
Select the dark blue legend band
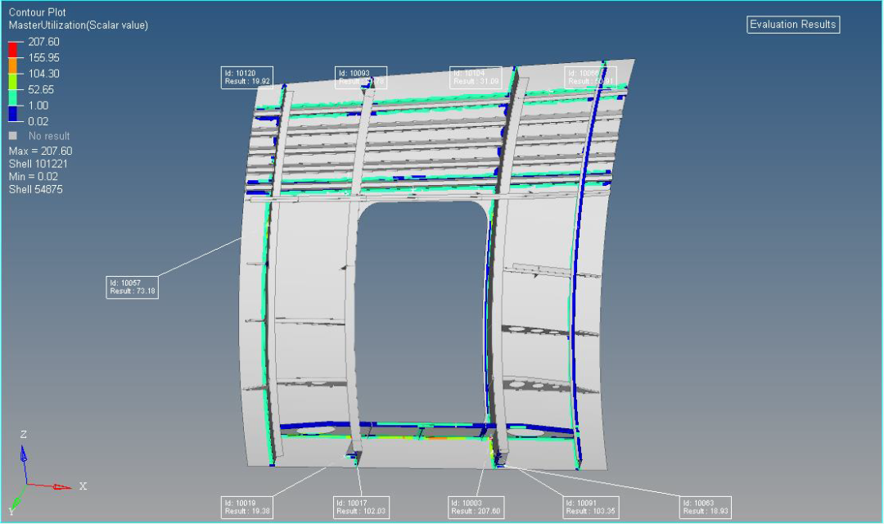tap(13, 113)
